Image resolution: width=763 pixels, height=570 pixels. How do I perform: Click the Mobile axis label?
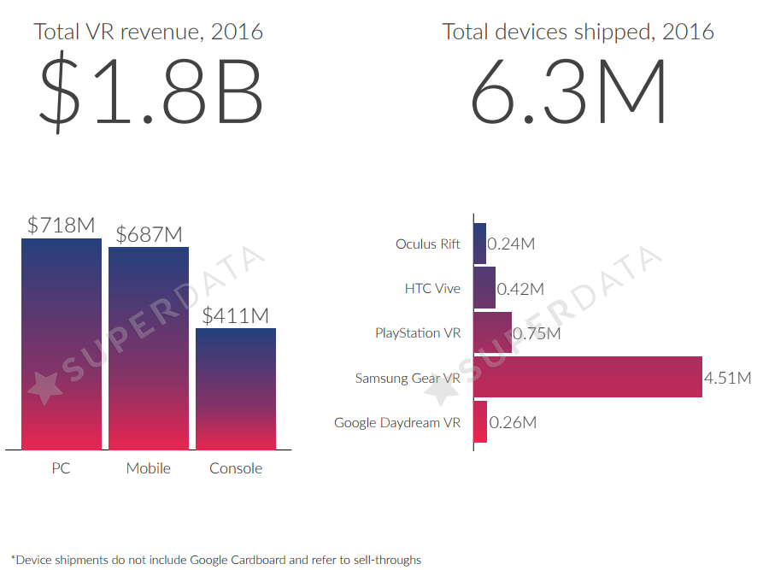(x=149, y=468)
